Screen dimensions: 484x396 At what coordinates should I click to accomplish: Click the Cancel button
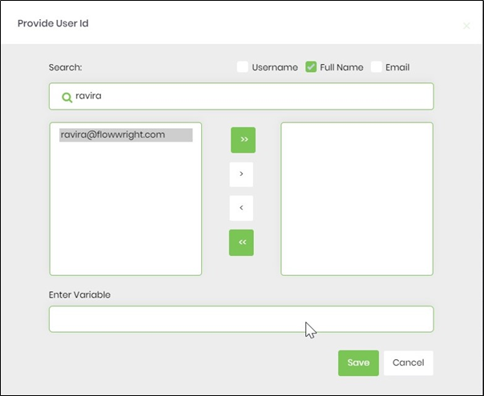point(408,363)
